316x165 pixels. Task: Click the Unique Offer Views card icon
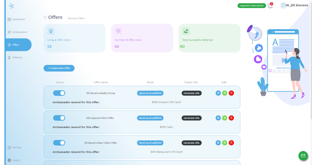tap(51, 31)
